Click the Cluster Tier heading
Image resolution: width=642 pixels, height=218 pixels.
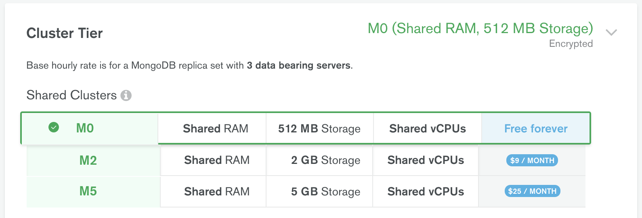click(65, 33)
